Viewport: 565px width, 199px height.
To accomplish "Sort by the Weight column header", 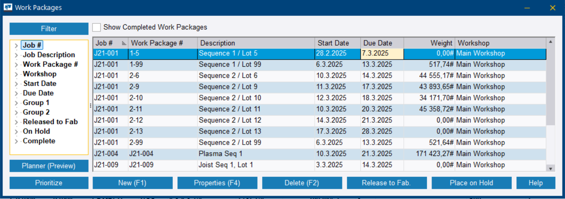I will coord(429,43).
